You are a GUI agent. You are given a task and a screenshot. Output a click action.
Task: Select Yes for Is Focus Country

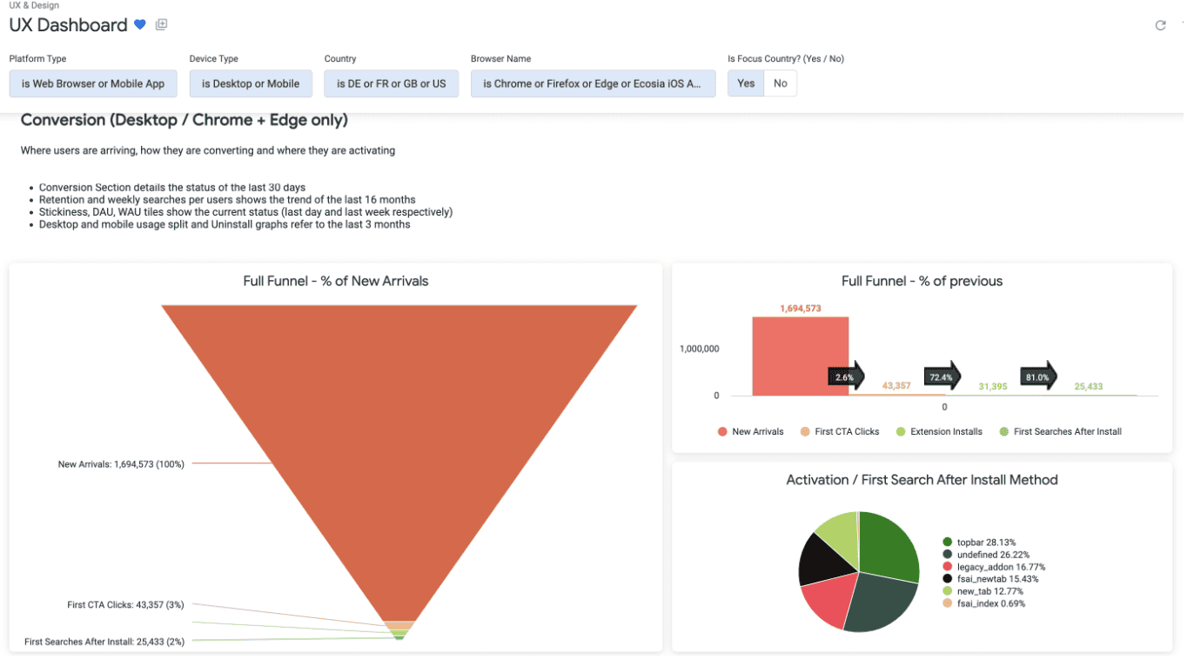(x=746, y=83)
